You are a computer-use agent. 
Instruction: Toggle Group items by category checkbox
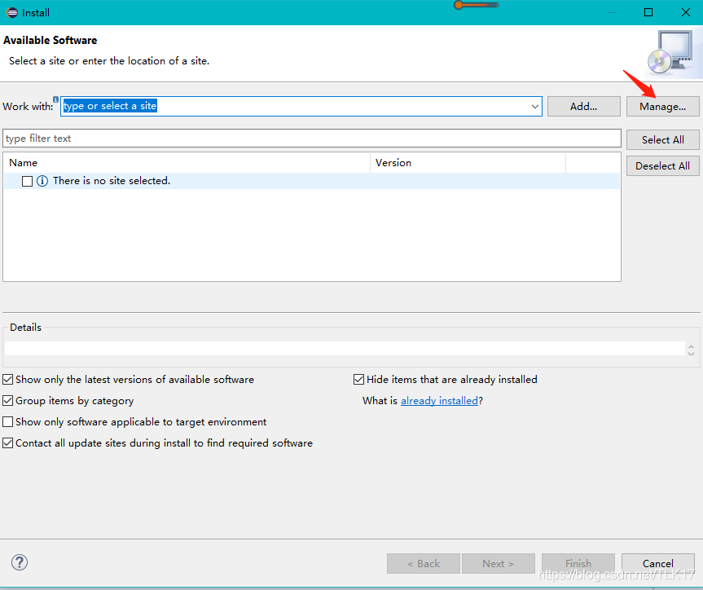click(x=7, y=401)
